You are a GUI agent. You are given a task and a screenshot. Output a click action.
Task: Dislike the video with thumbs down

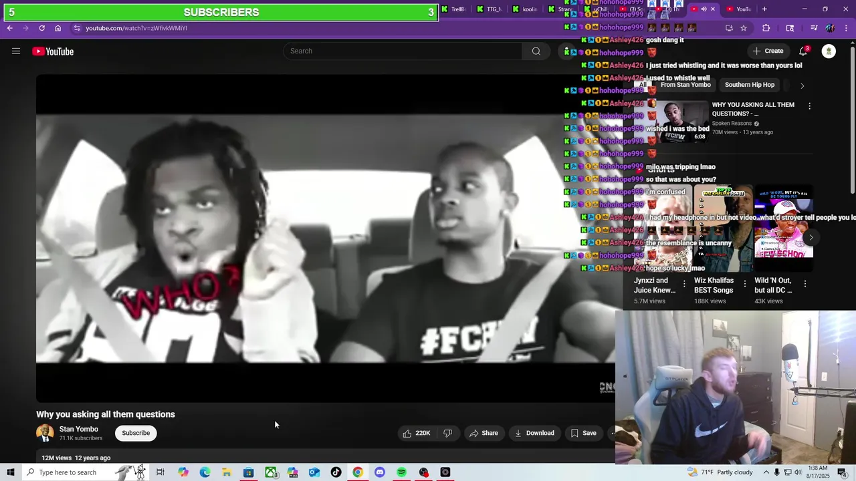tap(447, 433)
